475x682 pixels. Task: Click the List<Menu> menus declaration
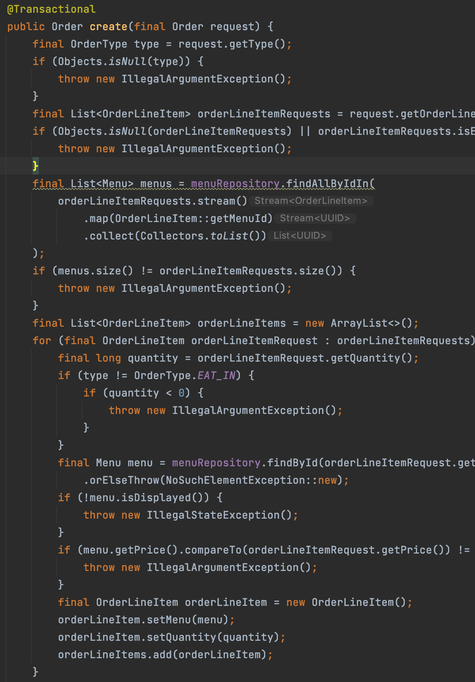(x=121, y=184)
